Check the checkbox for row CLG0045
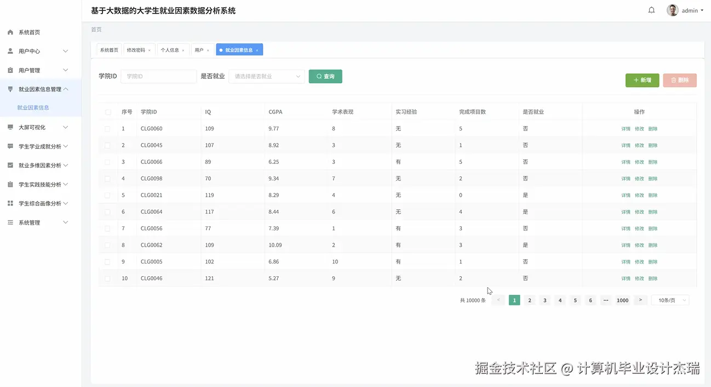The image size is (711, 387). point(107,145)
